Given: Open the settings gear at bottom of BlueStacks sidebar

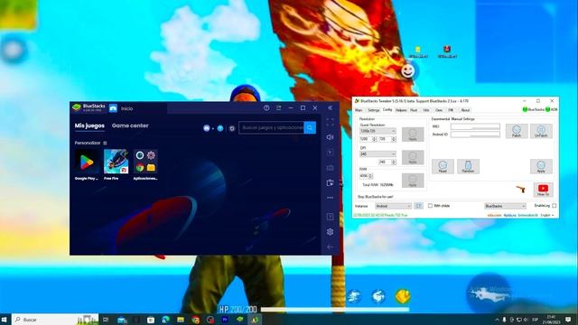Looking at the screenshot, I should coord(330,232).
